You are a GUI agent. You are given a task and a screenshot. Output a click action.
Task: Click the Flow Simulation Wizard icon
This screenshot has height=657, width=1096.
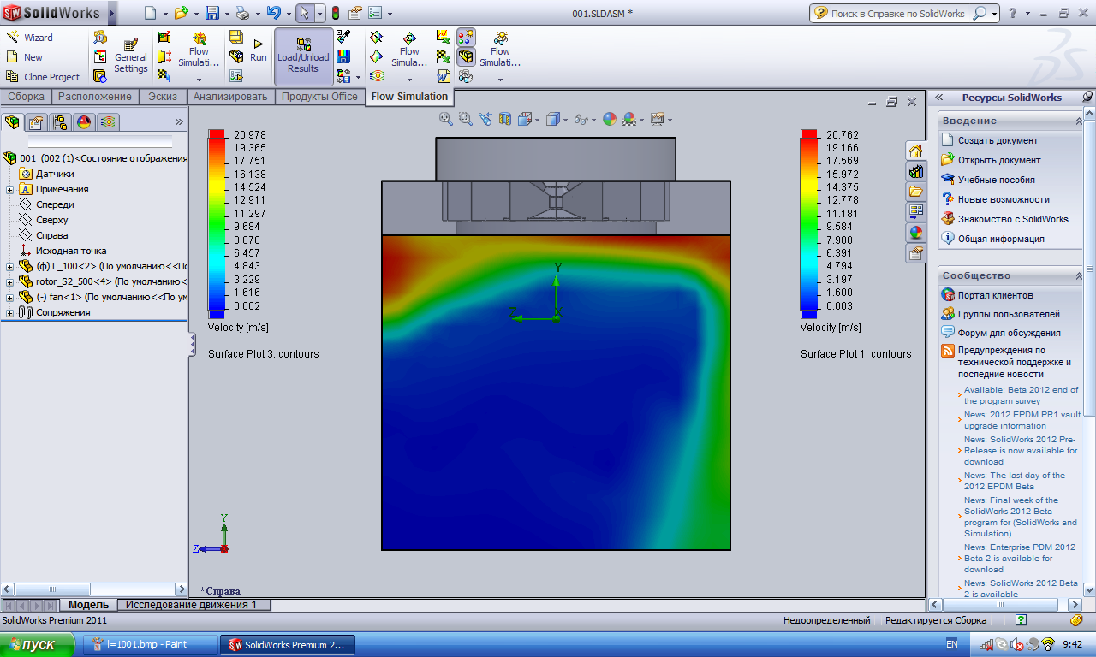tap(13, 38)
